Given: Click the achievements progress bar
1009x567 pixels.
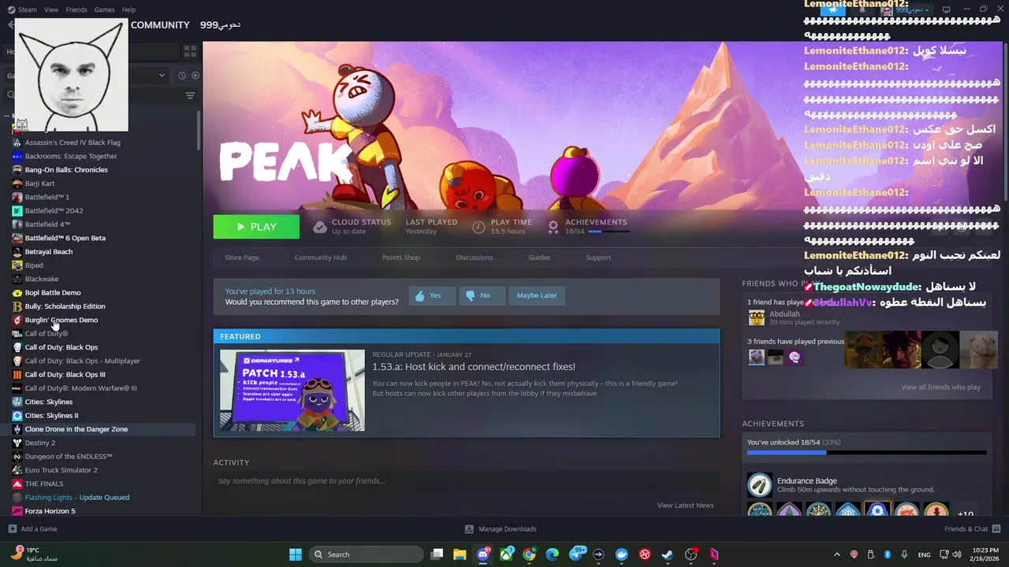Looking at the screenshot, I should point(867,453).
